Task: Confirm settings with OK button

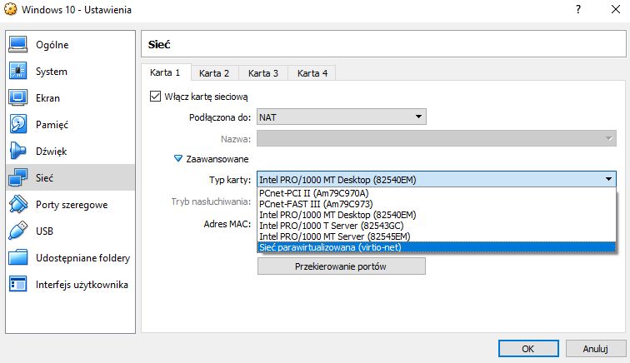Action: [x=528, y=349]
